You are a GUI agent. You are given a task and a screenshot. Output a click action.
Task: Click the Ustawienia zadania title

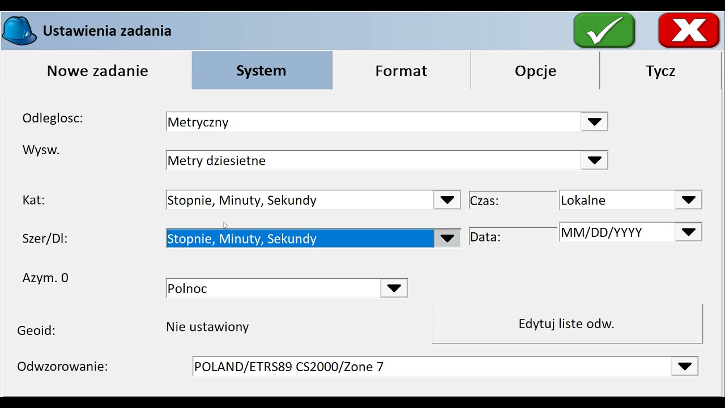click(107, 31)
